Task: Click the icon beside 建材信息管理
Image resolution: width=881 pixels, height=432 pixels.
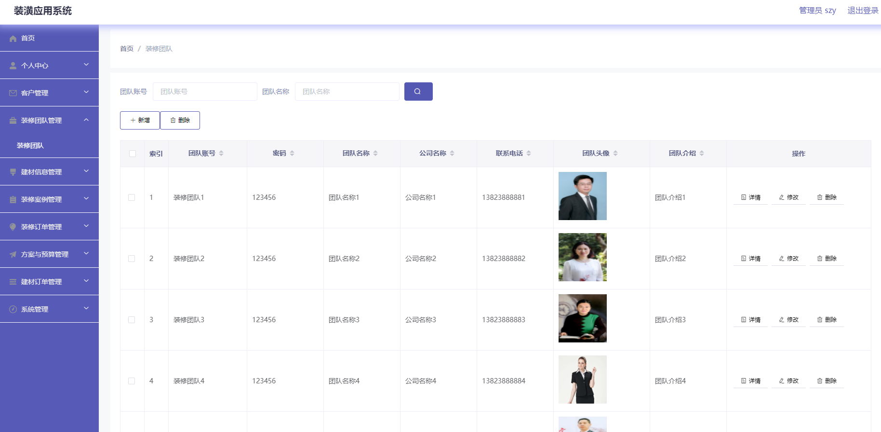Action: (x=13, y=172)
